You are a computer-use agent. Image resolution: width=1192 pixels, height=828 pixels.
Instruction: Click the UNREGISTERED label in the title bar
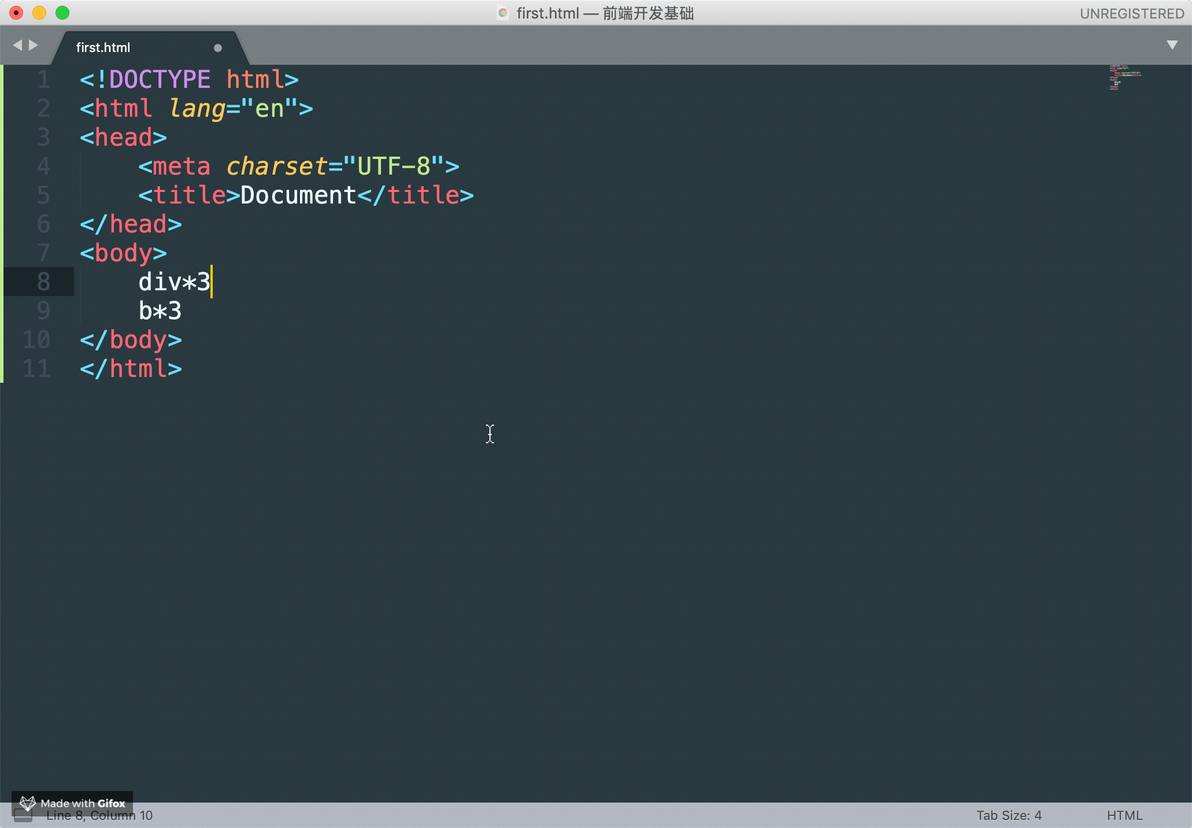1131,13
